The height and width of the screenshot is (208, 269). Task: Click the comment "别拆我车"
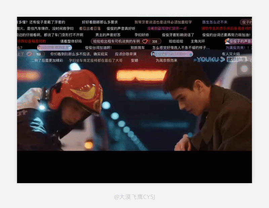pos(138,48)
